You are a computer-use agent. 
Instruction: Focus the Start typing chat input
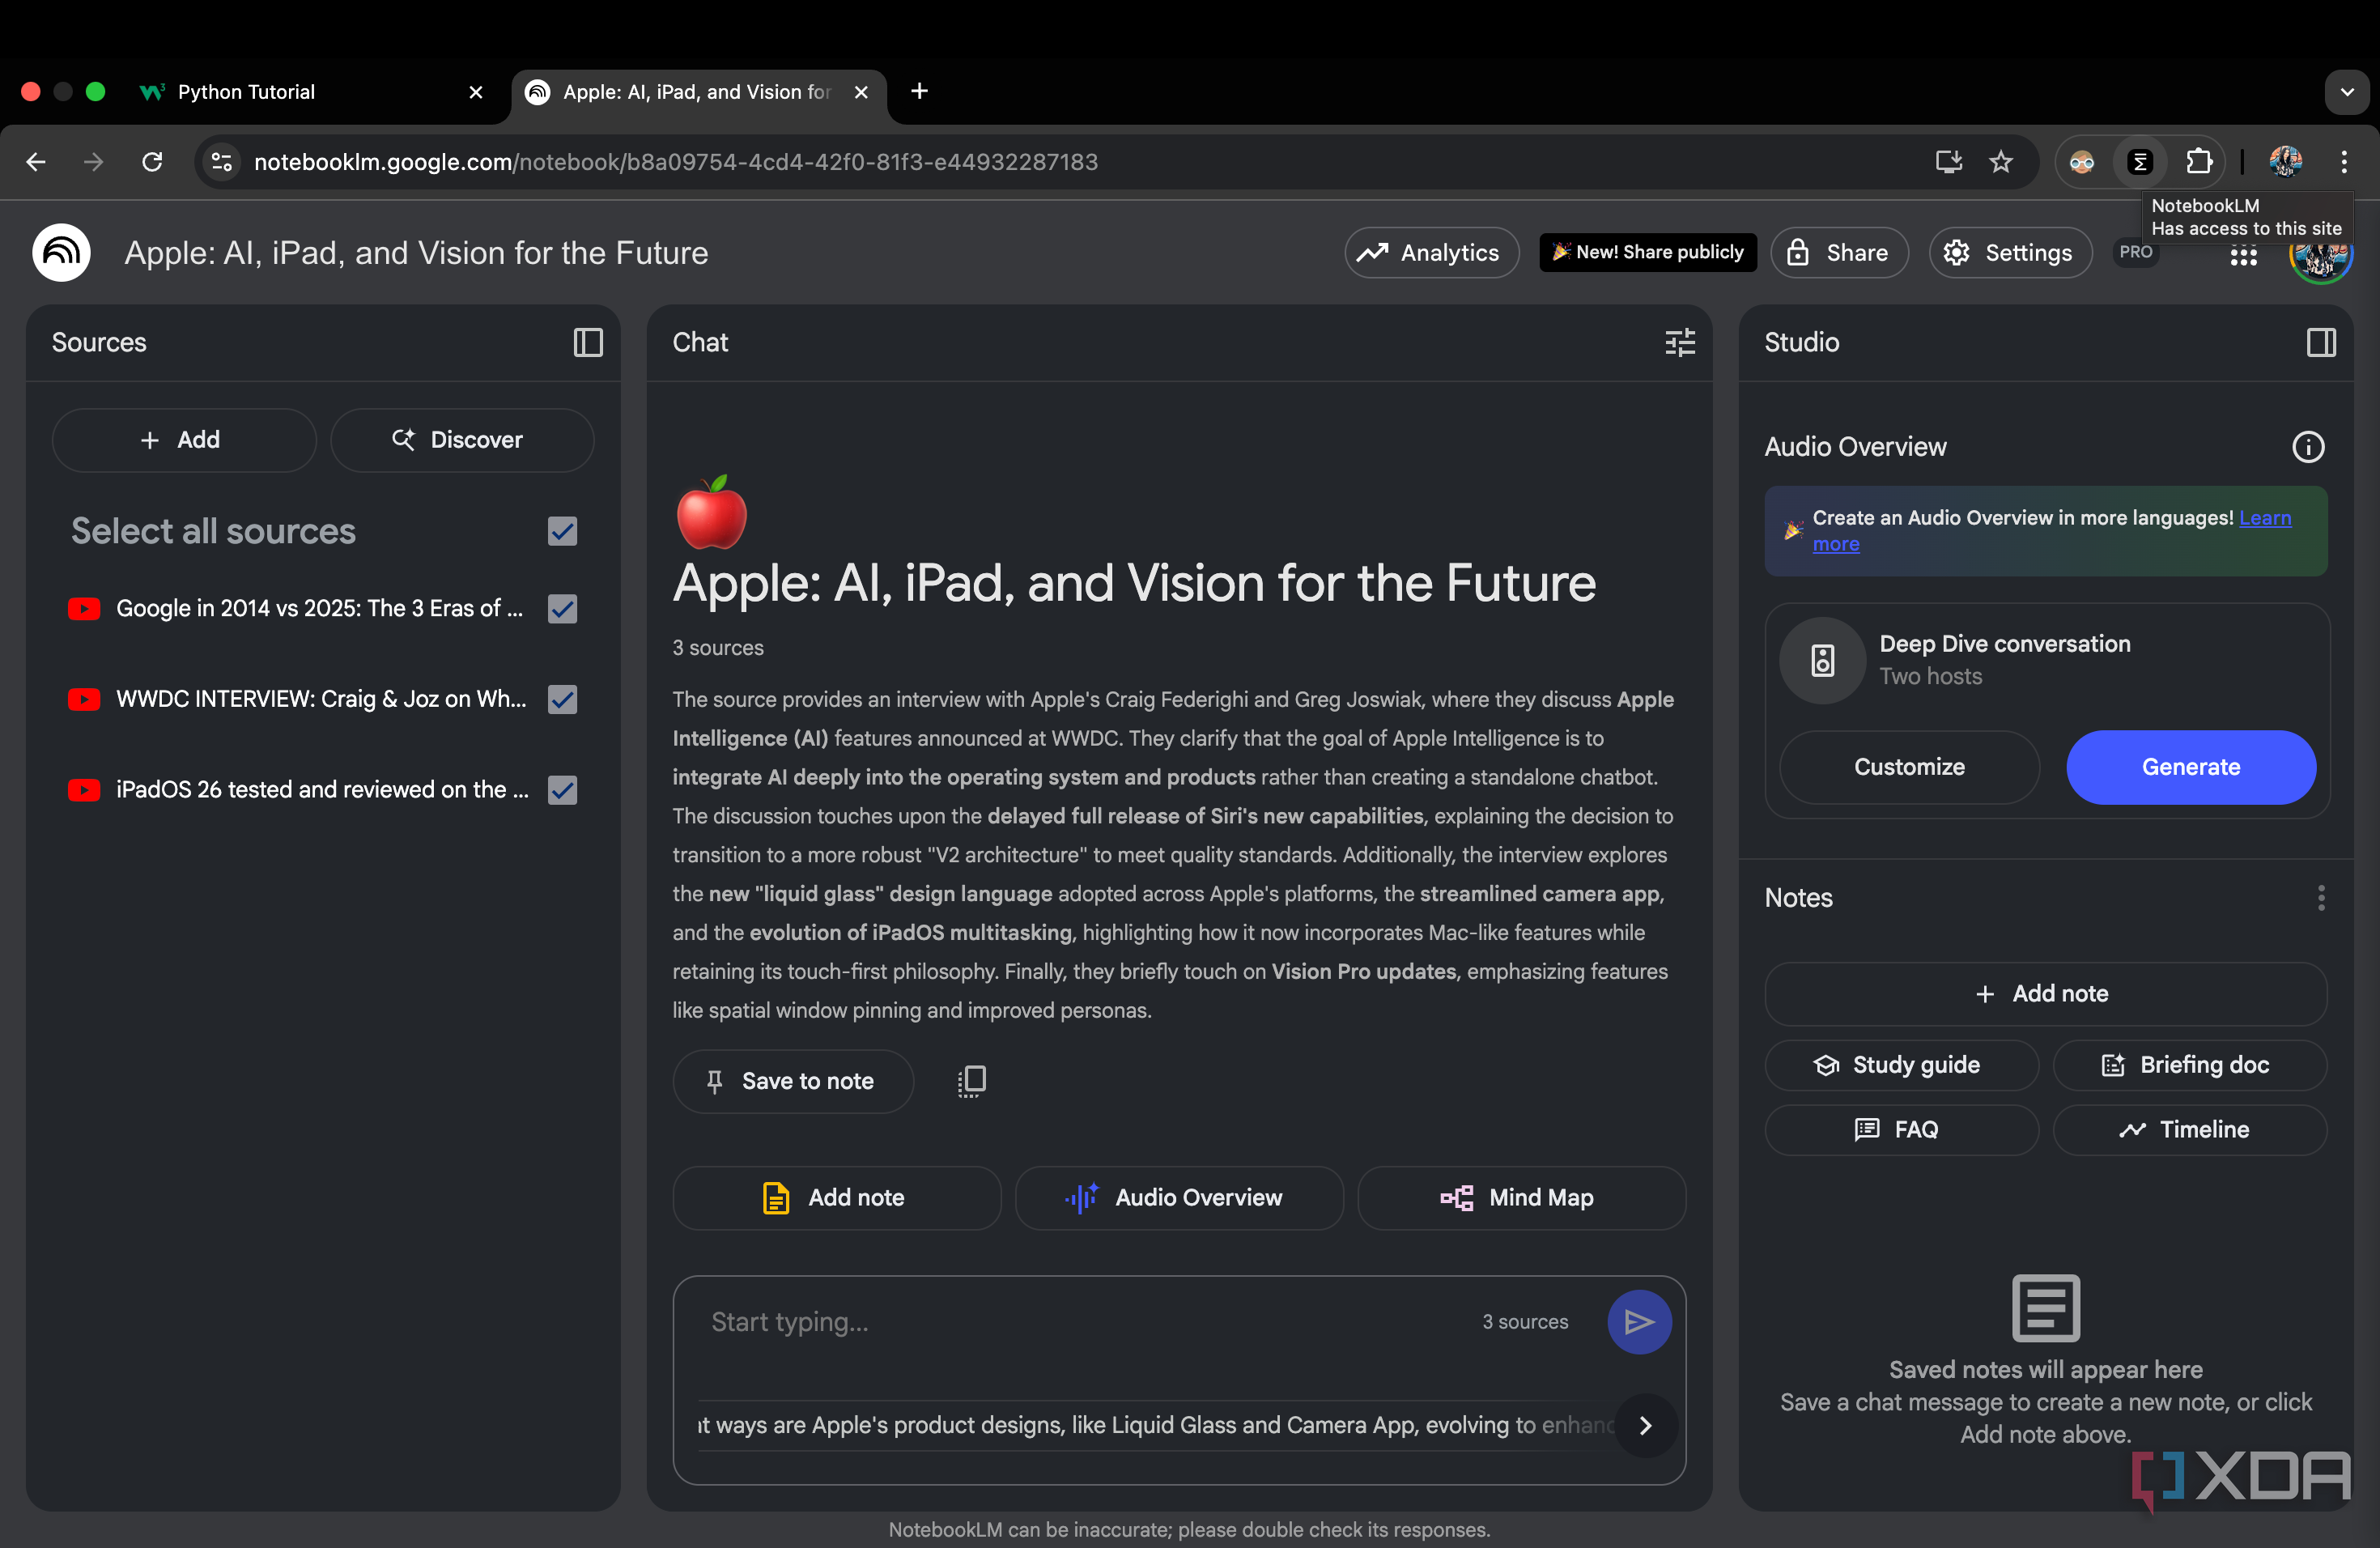point(1080,1322)
